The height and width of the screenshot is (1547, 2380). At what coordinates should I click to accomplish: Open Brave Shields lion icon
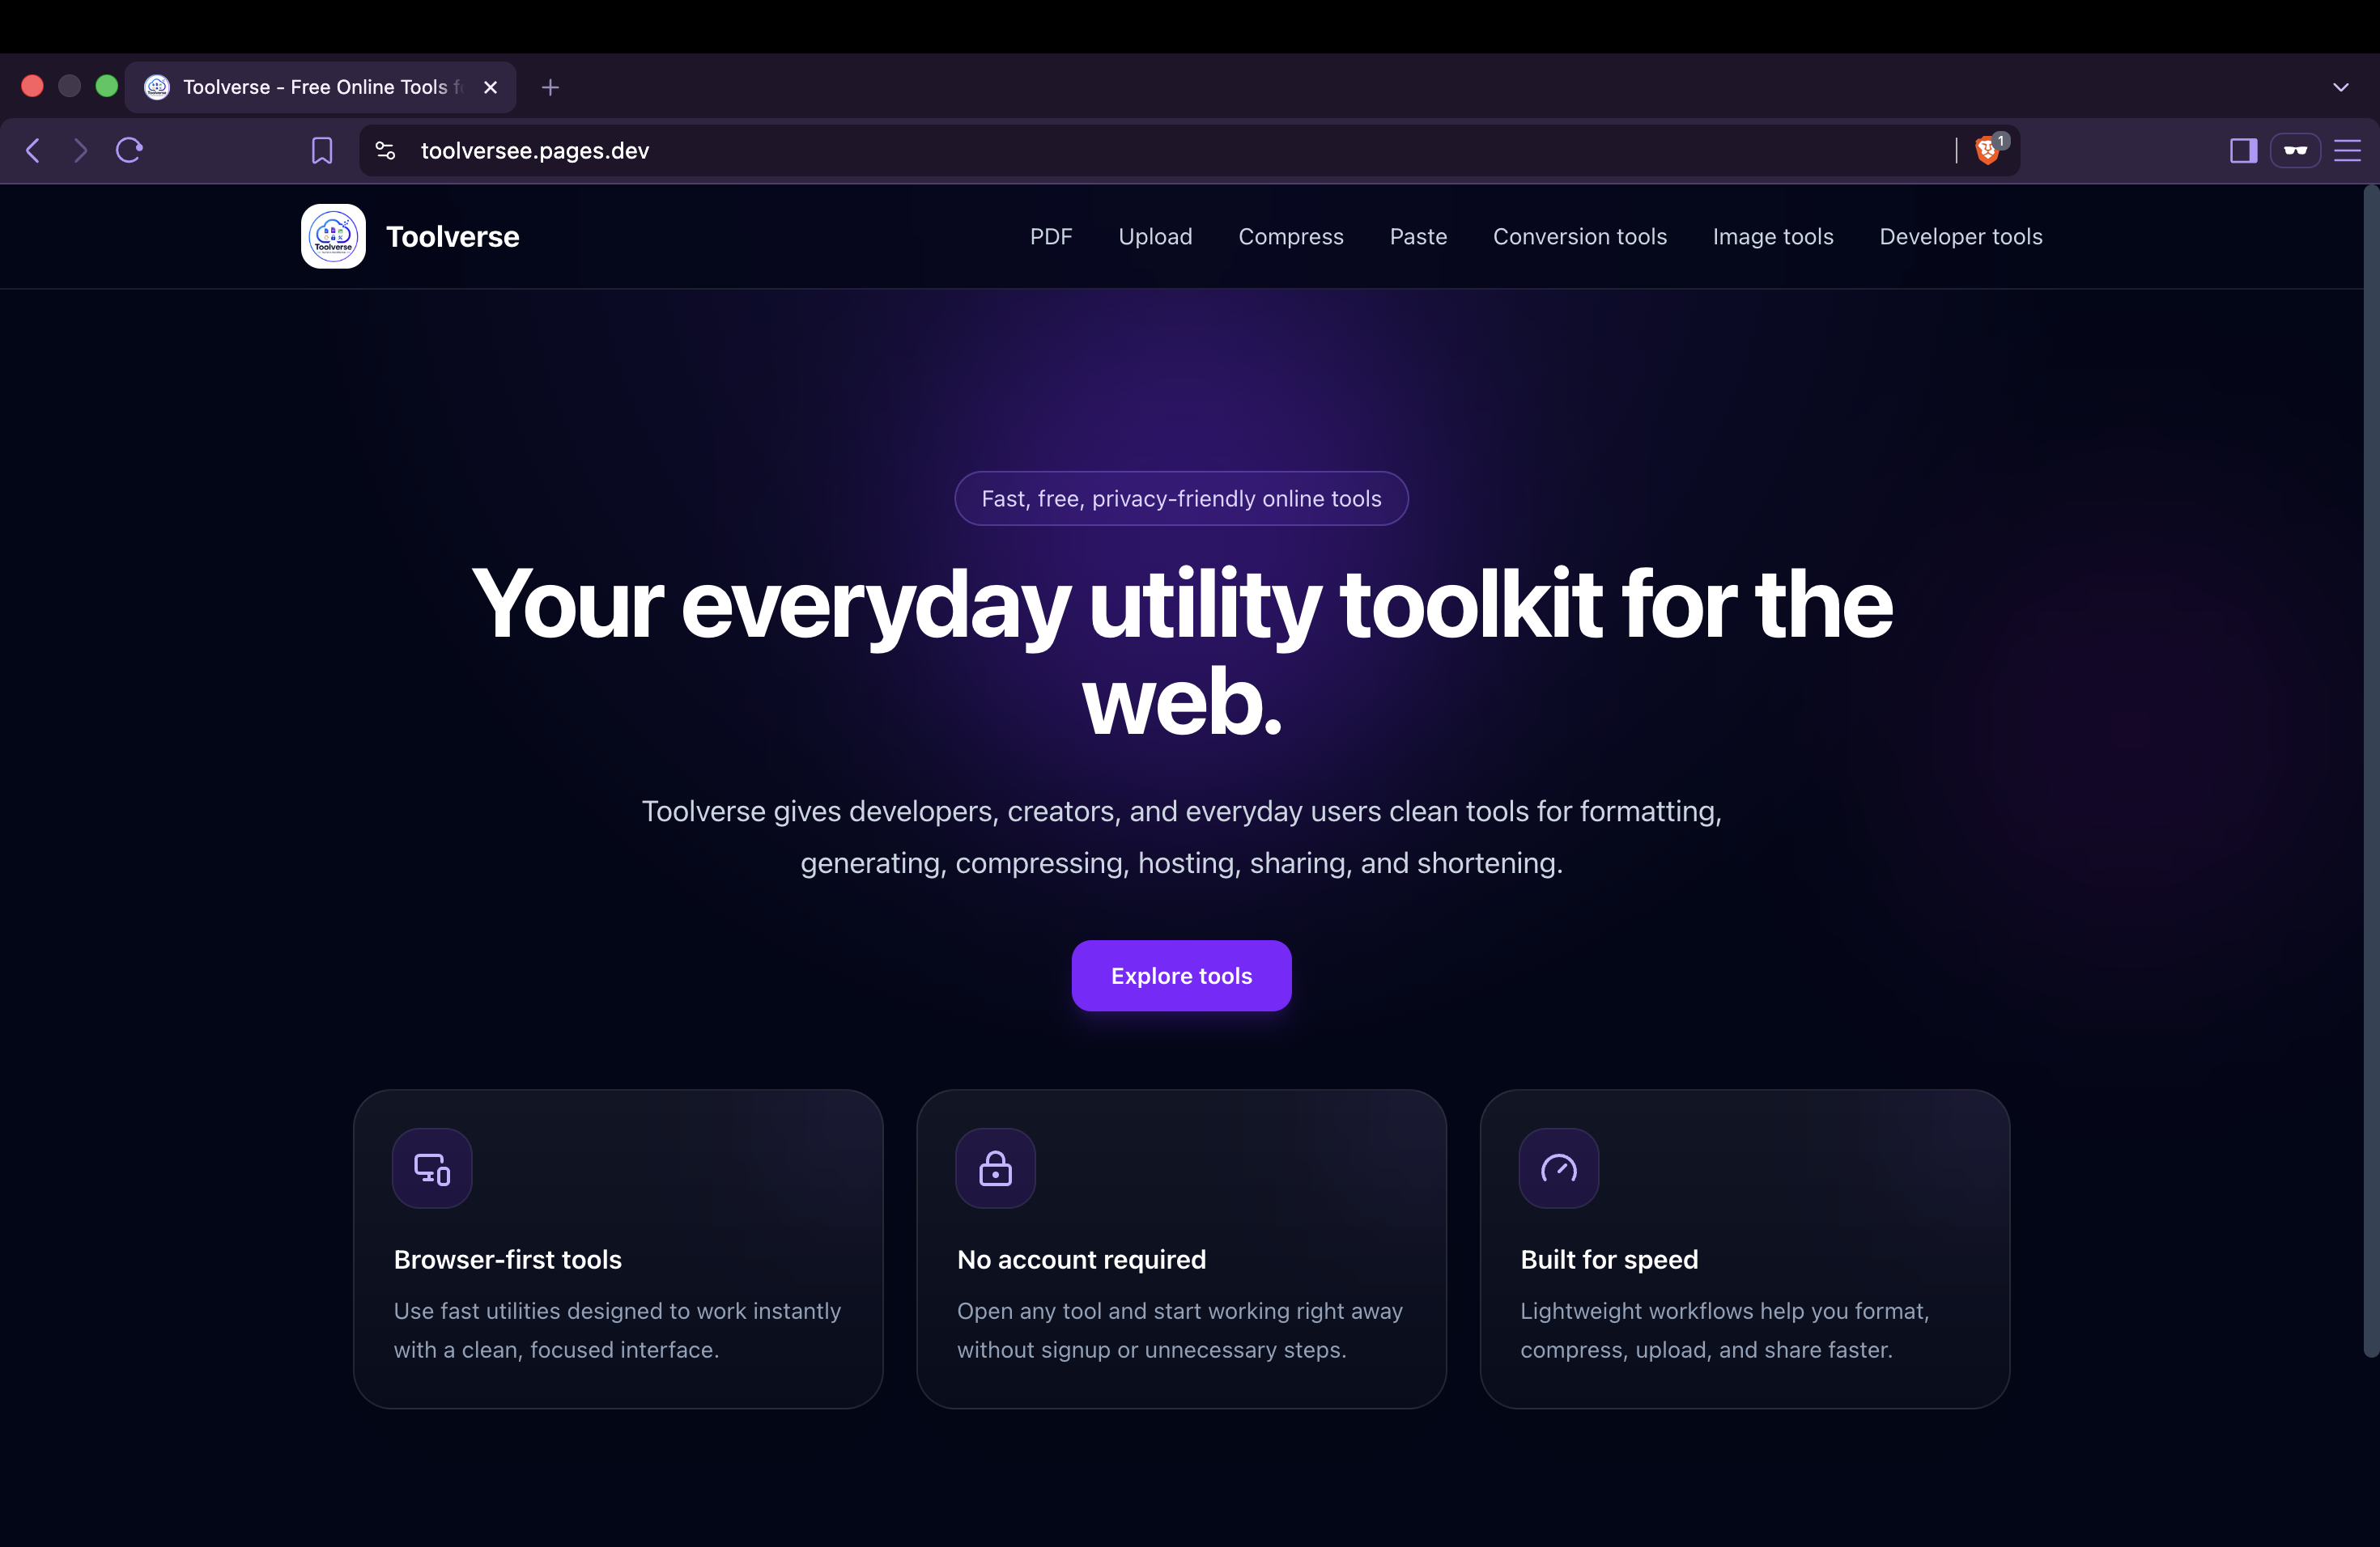(1988, 150)
